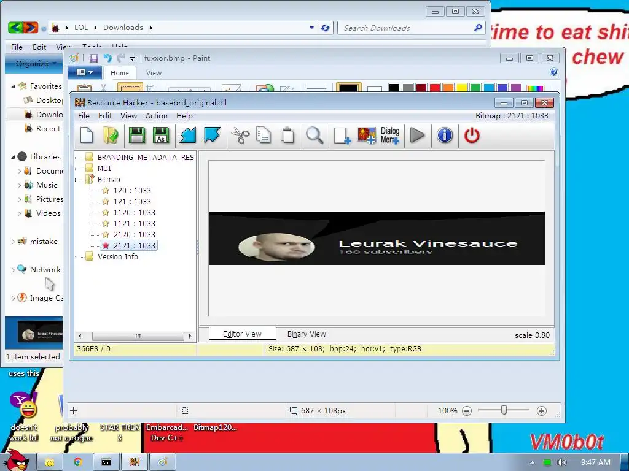The image size is (629, 471).
Task: Click the Angry Birds Start button
Action: (x=17, y=461)
